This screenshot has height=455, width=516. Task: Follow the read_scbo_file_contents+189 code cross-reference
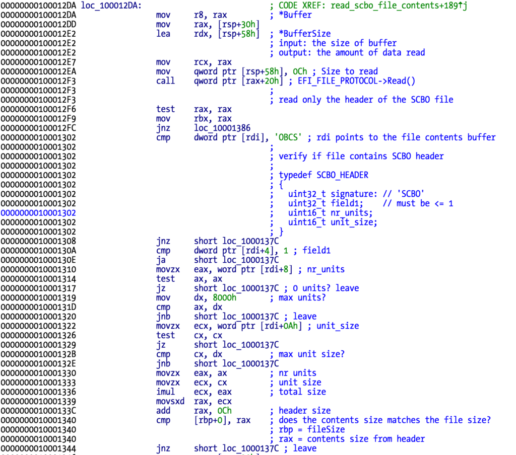coord(367,6)
